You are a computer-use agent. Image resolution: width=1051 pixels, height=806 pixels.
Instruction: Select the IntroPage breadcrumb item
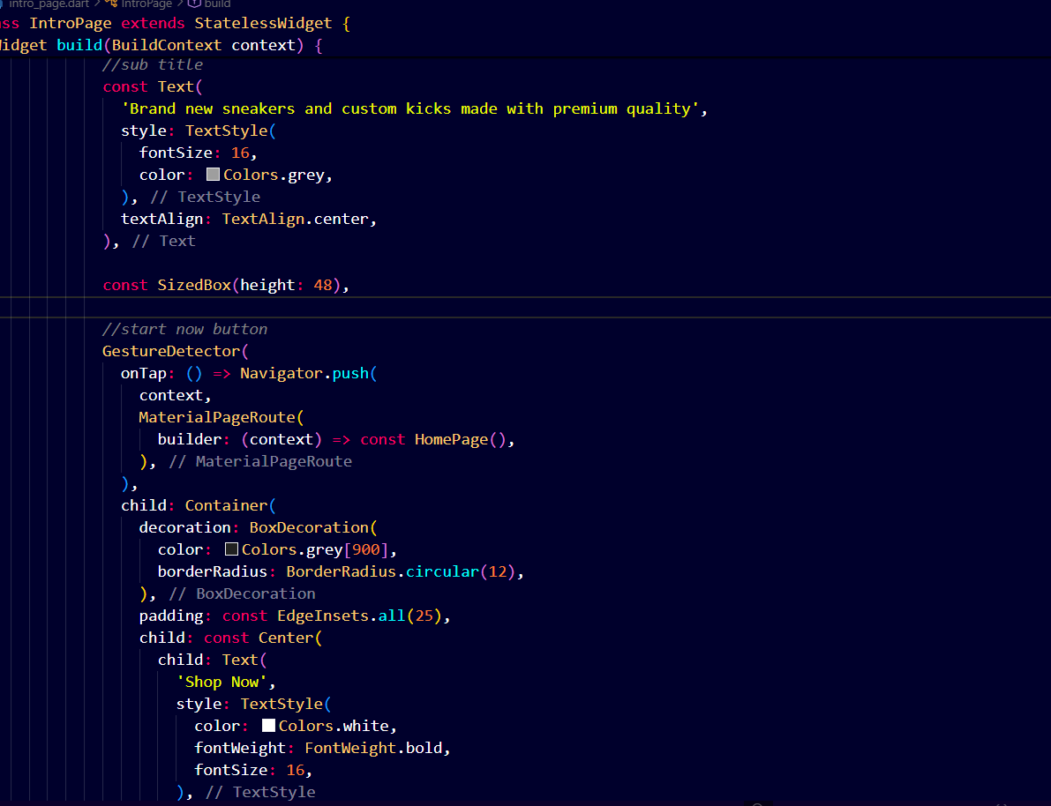pyautogui.click(x=139, y=4)
